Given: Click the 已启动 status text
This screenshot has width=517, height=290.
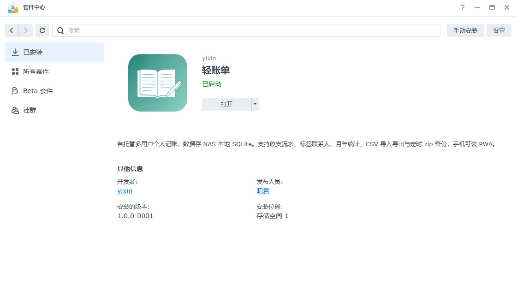Looking at the screenshot, I should point(212,84).
